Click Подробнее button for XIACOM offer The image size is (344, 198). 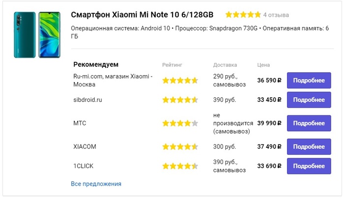coord(309,146)
